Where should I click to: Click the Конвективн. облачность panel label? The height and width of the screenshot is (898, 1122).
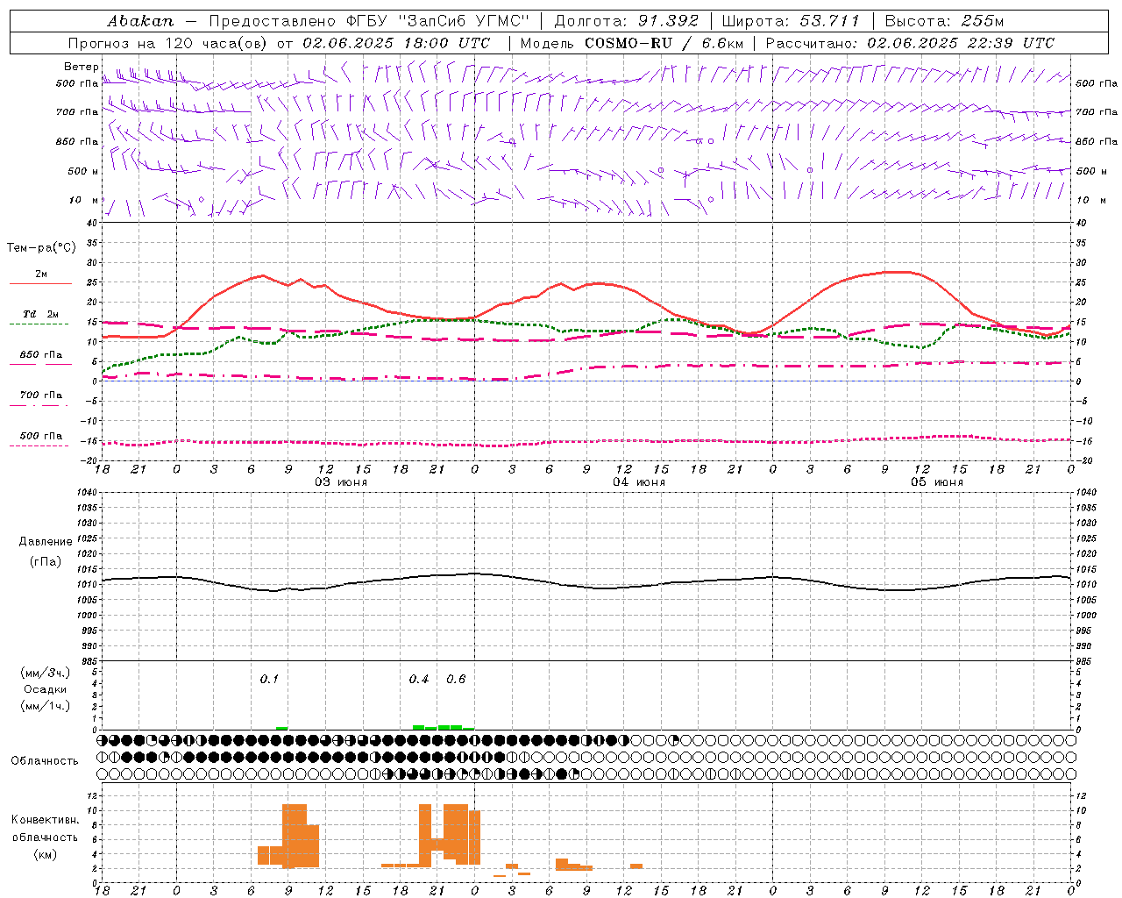46,829
